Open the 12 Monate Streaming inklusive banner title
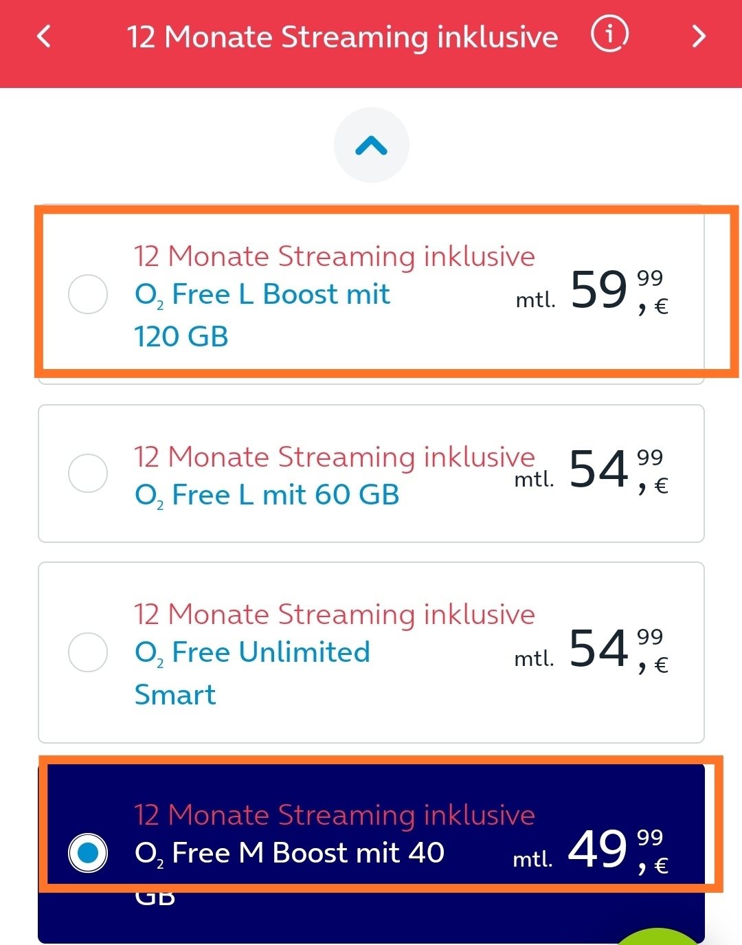742x945 pixels. click(x=342, y=36)
